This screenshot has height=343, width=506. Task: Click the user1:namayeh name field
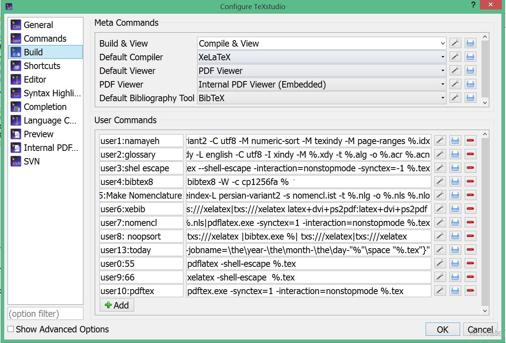click(141, 141)
